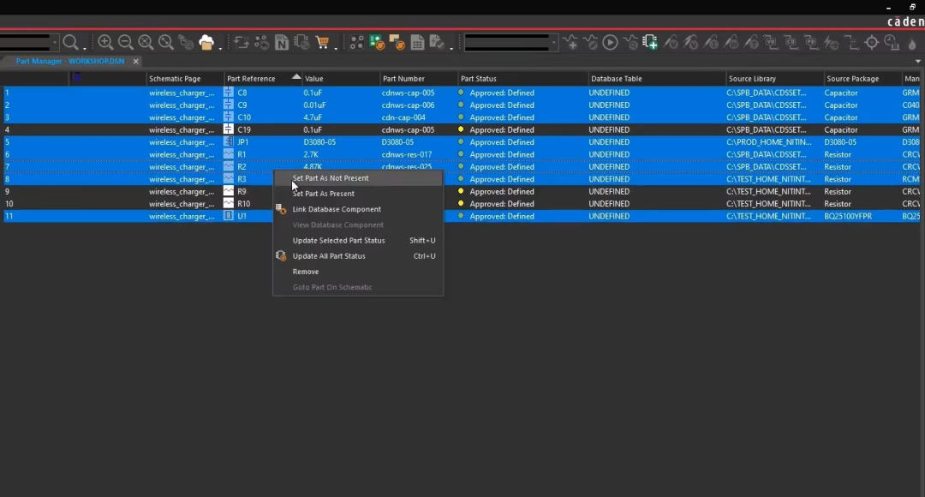Click the search magnifier icon
The image size is (925, 497).
[70, 43]
